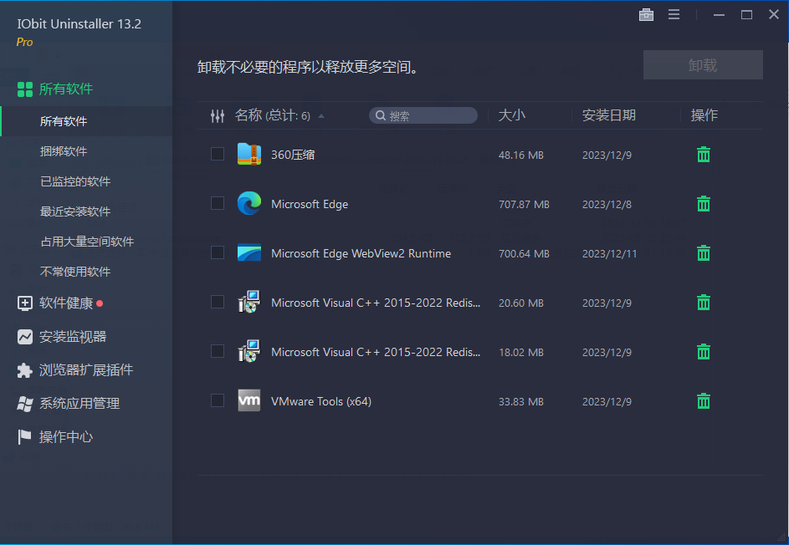
Task: Open the hamburger options menu
Action: (674, 14)
